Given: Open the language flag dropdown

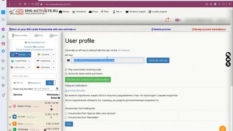Looking at the screenshot, I should tap(178, 20).
